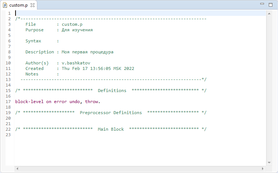The image size is (278, 173).
Task: Click the word Definitions on line 15
Action: (x=112, y=91)
